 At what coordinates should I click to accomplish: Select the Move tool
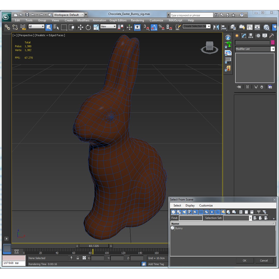(x=81, y=27)
